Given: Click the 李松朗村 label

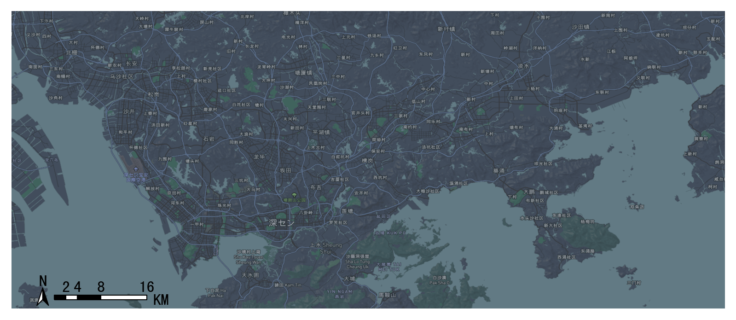Looking at the screenshot, I should pos(181,68).
